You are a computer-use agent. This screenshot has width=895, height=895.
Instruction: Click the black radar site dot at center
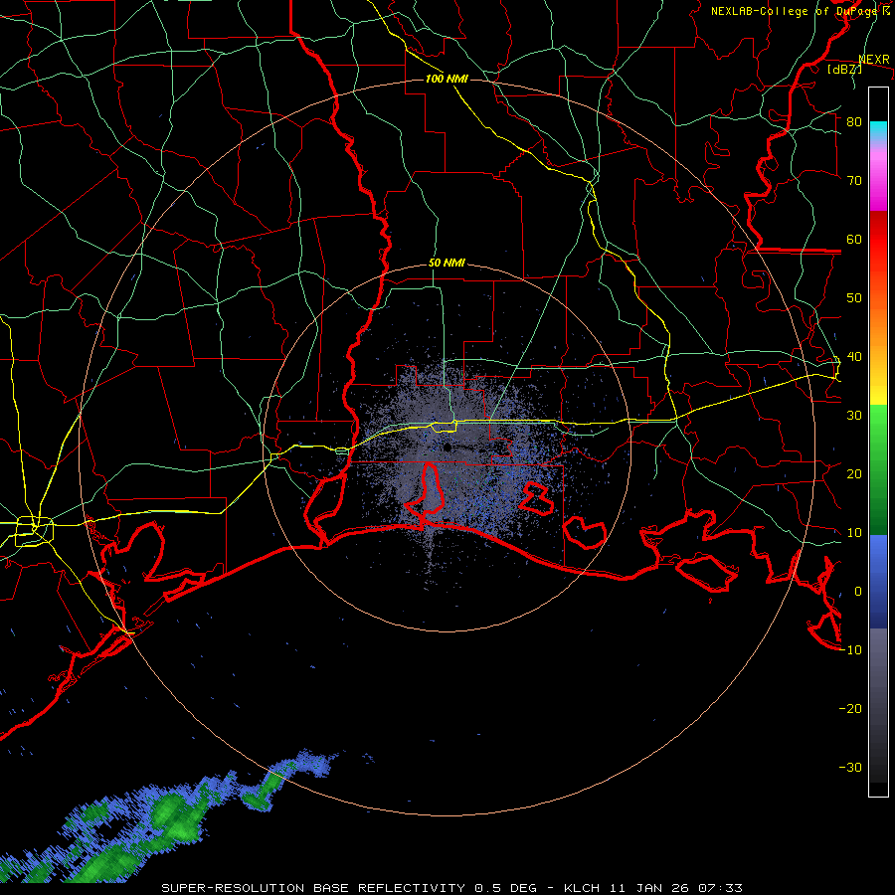coord(447,448)
